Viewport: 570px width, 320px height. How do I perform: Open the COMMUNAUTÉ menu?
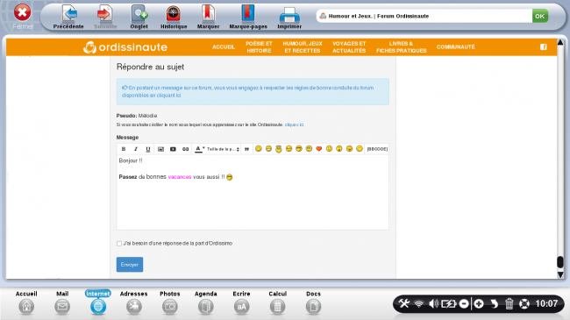(455, 47)
